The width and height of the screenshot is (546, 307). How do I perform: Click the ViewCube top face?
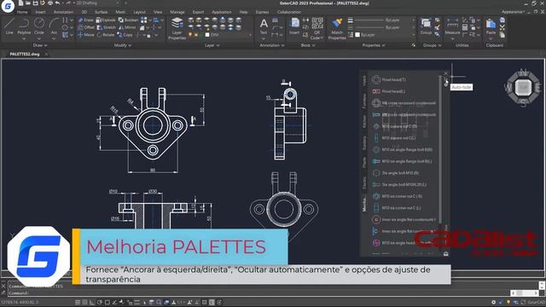523,87
